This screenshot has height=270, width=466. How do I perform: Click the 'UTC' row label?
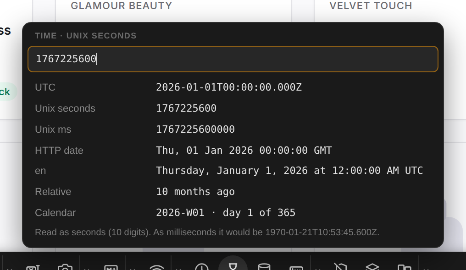(45, 87)
